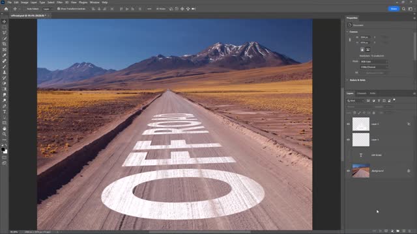Open the Filter menu
Viewport: 417px width, 234px height.
pyautogui.click(x=59, y=3)
